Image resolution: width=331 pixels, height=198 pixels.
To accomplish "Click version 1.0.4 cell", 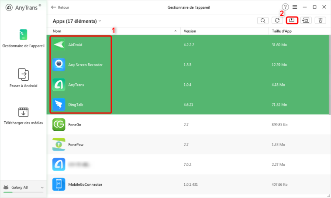I will click(187, 85).
